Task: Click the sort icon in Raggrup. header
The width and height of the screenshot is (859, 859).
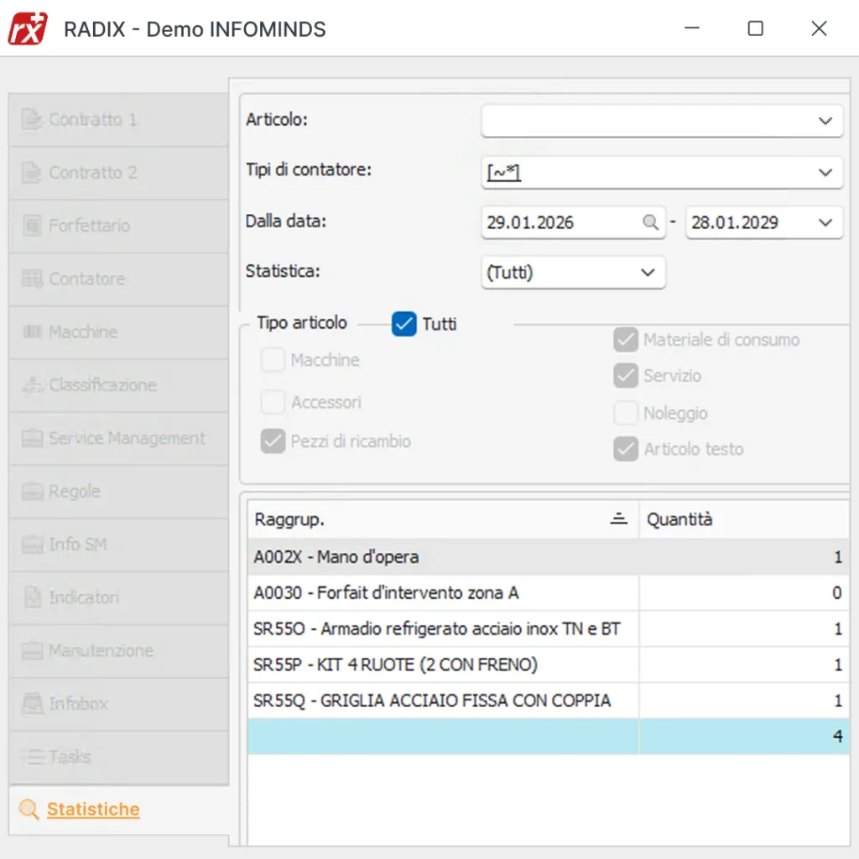Action: [619, 519]
